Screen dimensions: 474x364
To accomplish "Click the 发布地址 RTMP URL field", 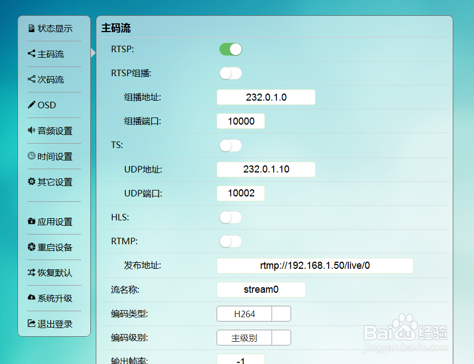I will click(x=315, y=266).
